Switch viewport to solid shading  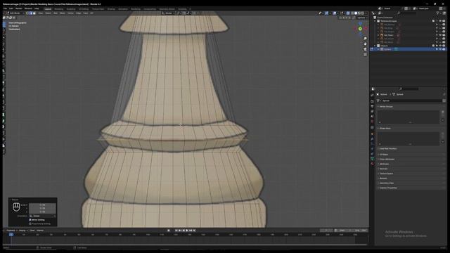[356, 13]
